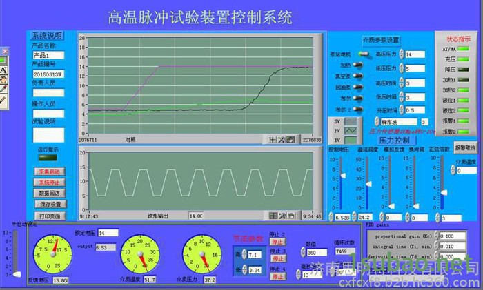Toggle the 回油泵 oil return pump switch

click(357, 87)
